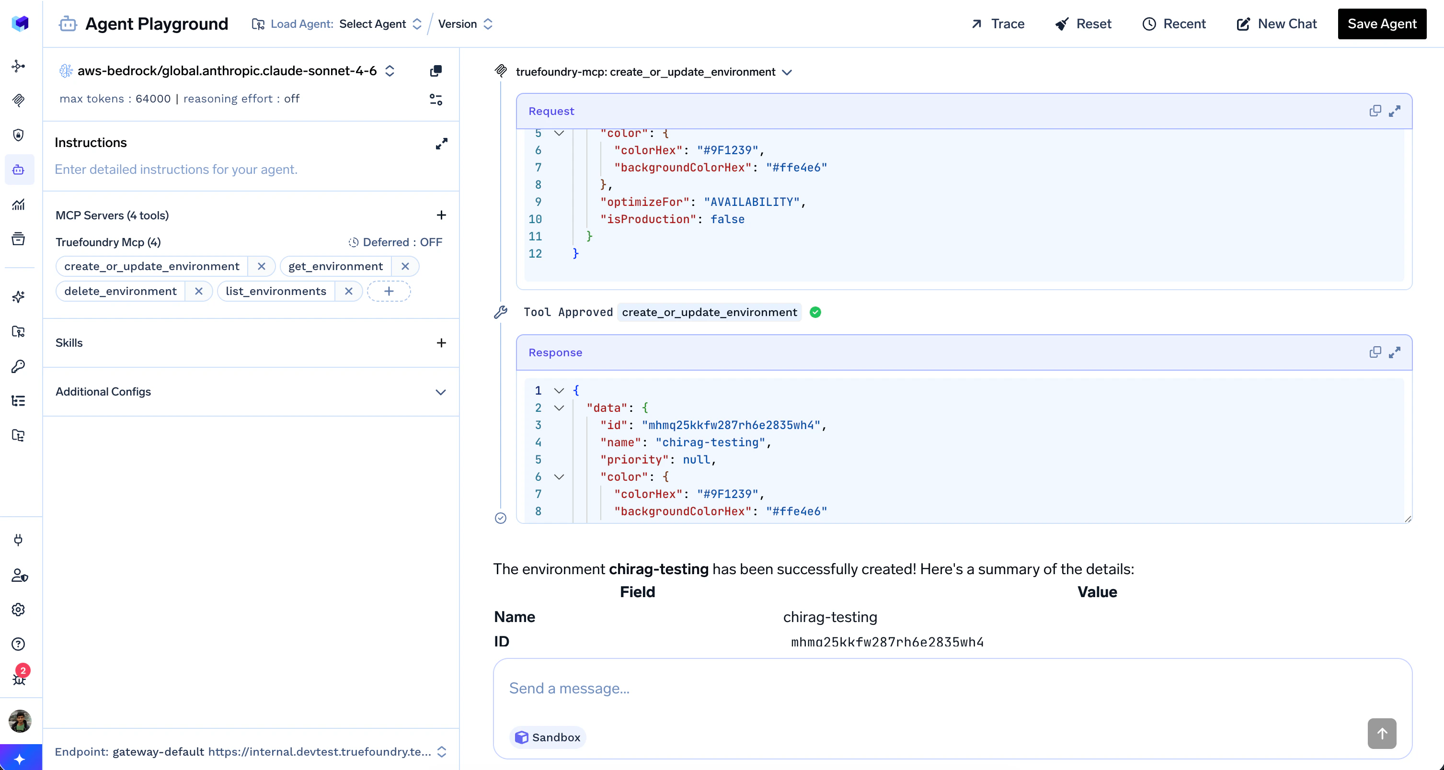This screenshot has height=770, width=1444.
Task: Open the help question mark icon
Action: click(x=19, y=644)
